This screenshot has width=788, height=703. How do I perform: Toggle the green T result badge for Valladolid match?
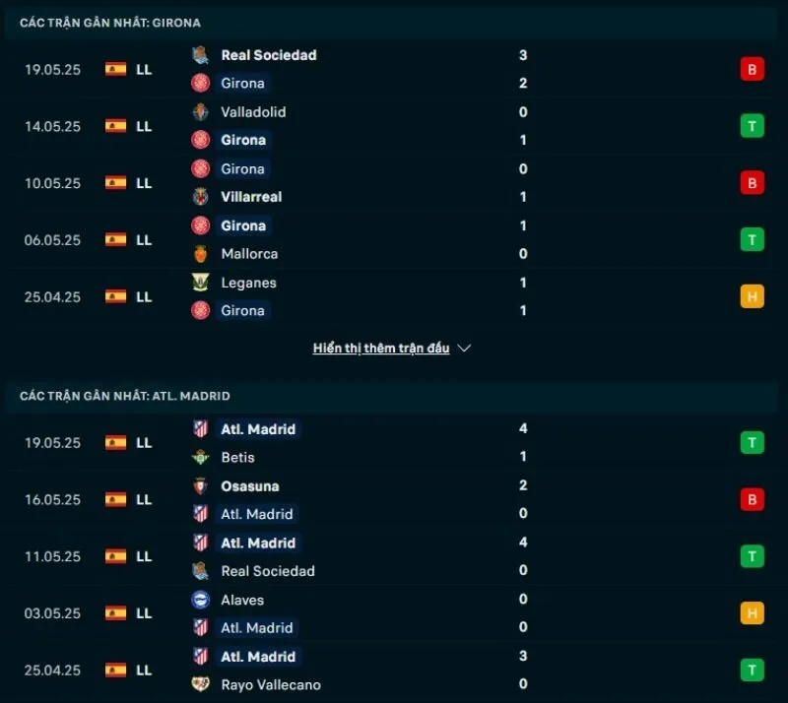(752, 126)
